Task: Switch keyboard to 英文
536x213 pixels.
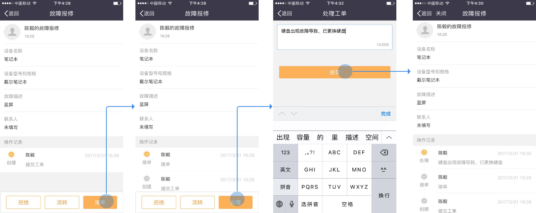Action: [285, 170]
